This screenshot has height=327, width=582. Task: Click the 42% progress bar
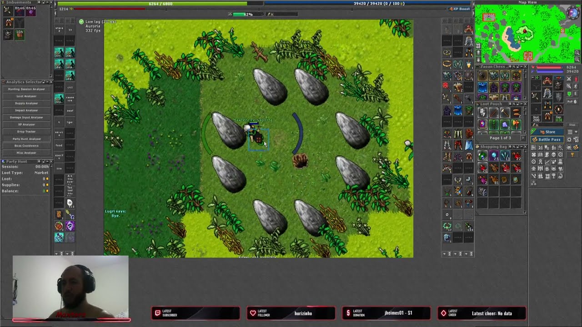tap(248, 15)
